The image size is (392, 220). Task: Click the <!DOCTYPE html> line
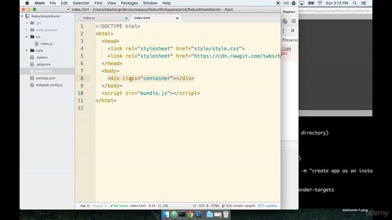pos(118,26)
